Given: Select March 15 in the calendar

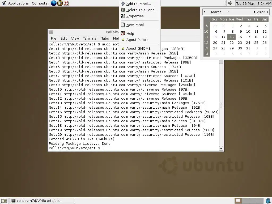Looking at the screenshot, I should click(231, 37).
